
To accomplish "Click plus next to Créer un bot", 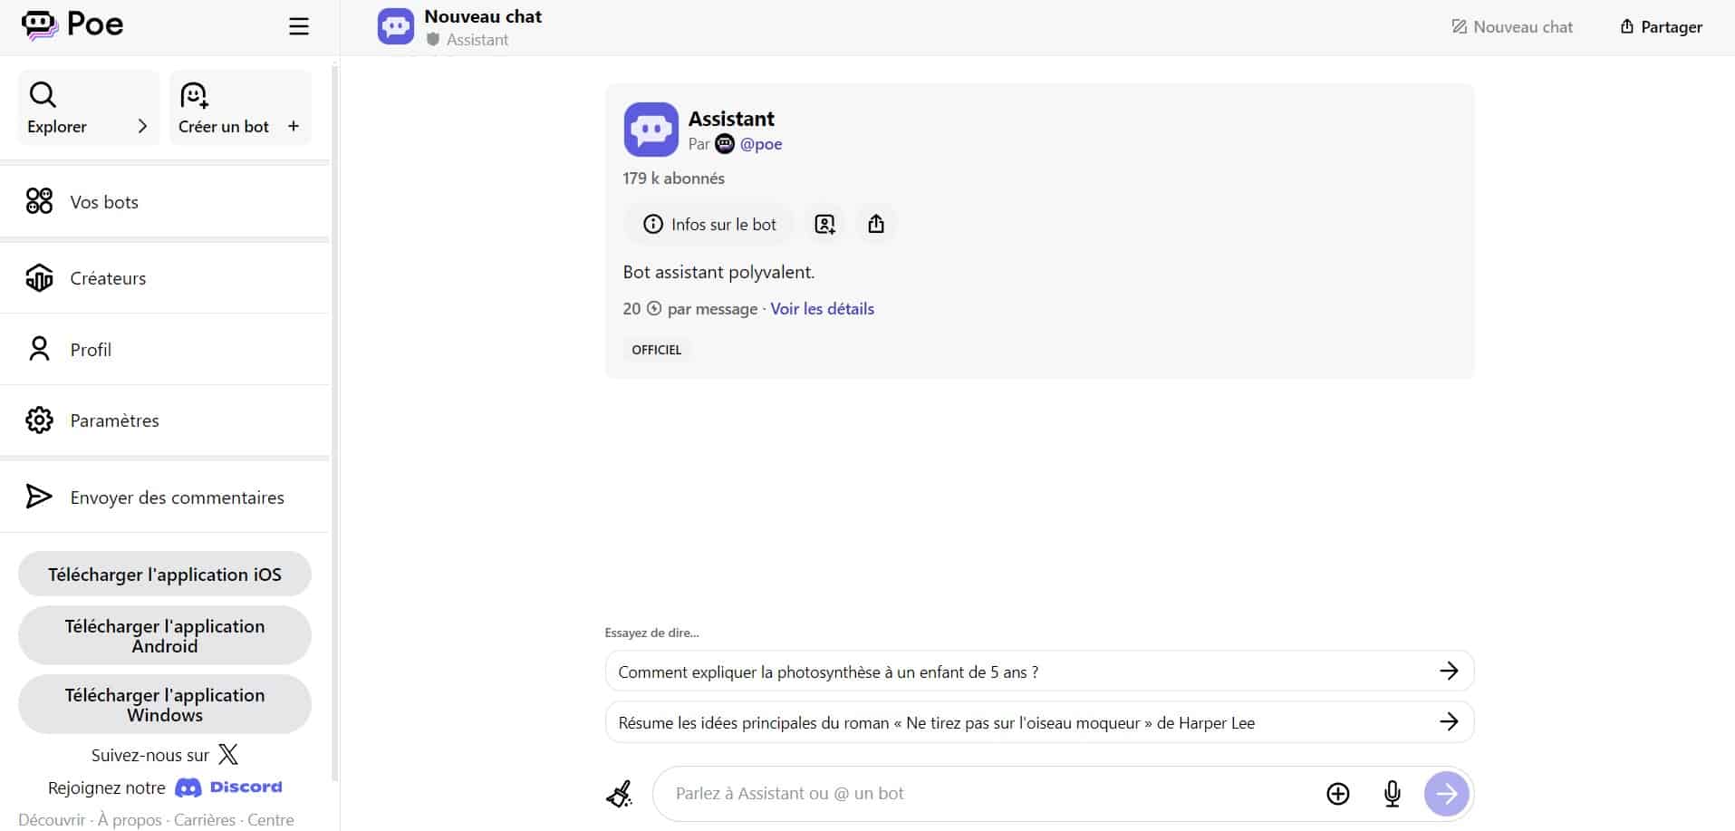I will pos(293,126).
